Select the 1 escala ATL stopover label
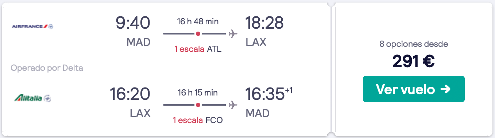 point(198,49)
